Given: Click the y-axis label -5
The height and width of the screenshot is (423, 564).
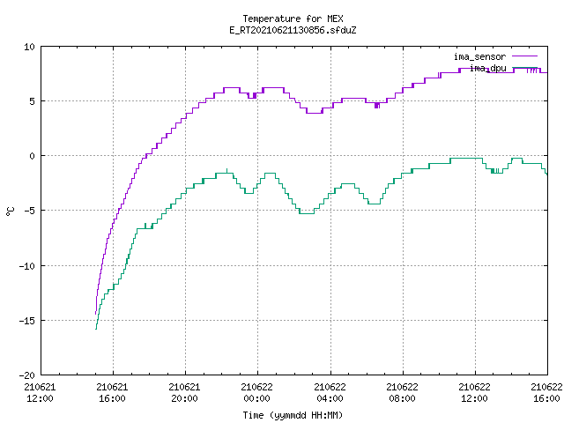Looking at the screenshot, I should click(x=29, y=211).
